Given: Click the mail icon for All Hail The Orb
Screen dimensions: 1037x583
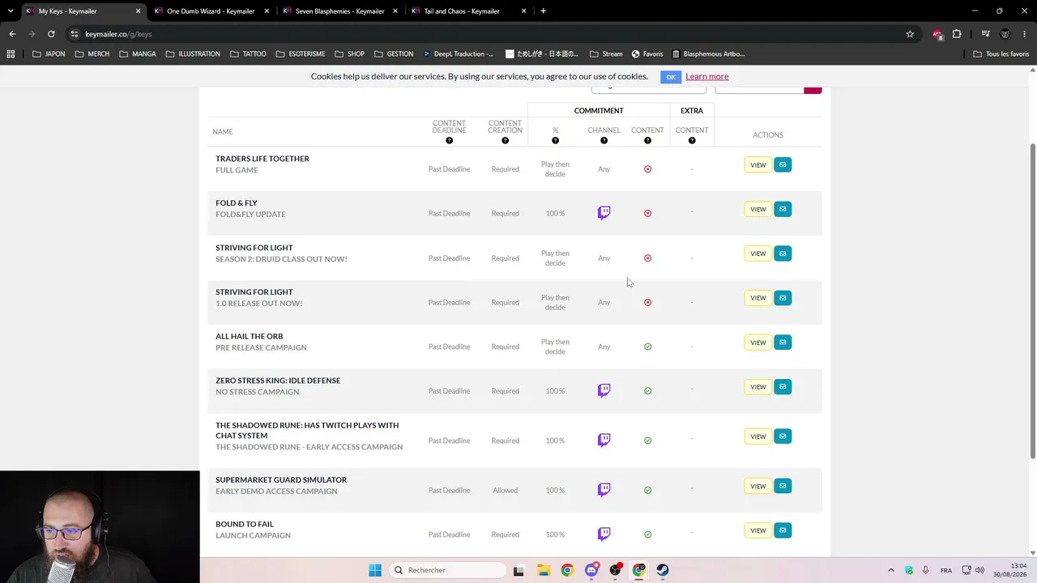Looking at the screenshot, I should tap(783, 343).
